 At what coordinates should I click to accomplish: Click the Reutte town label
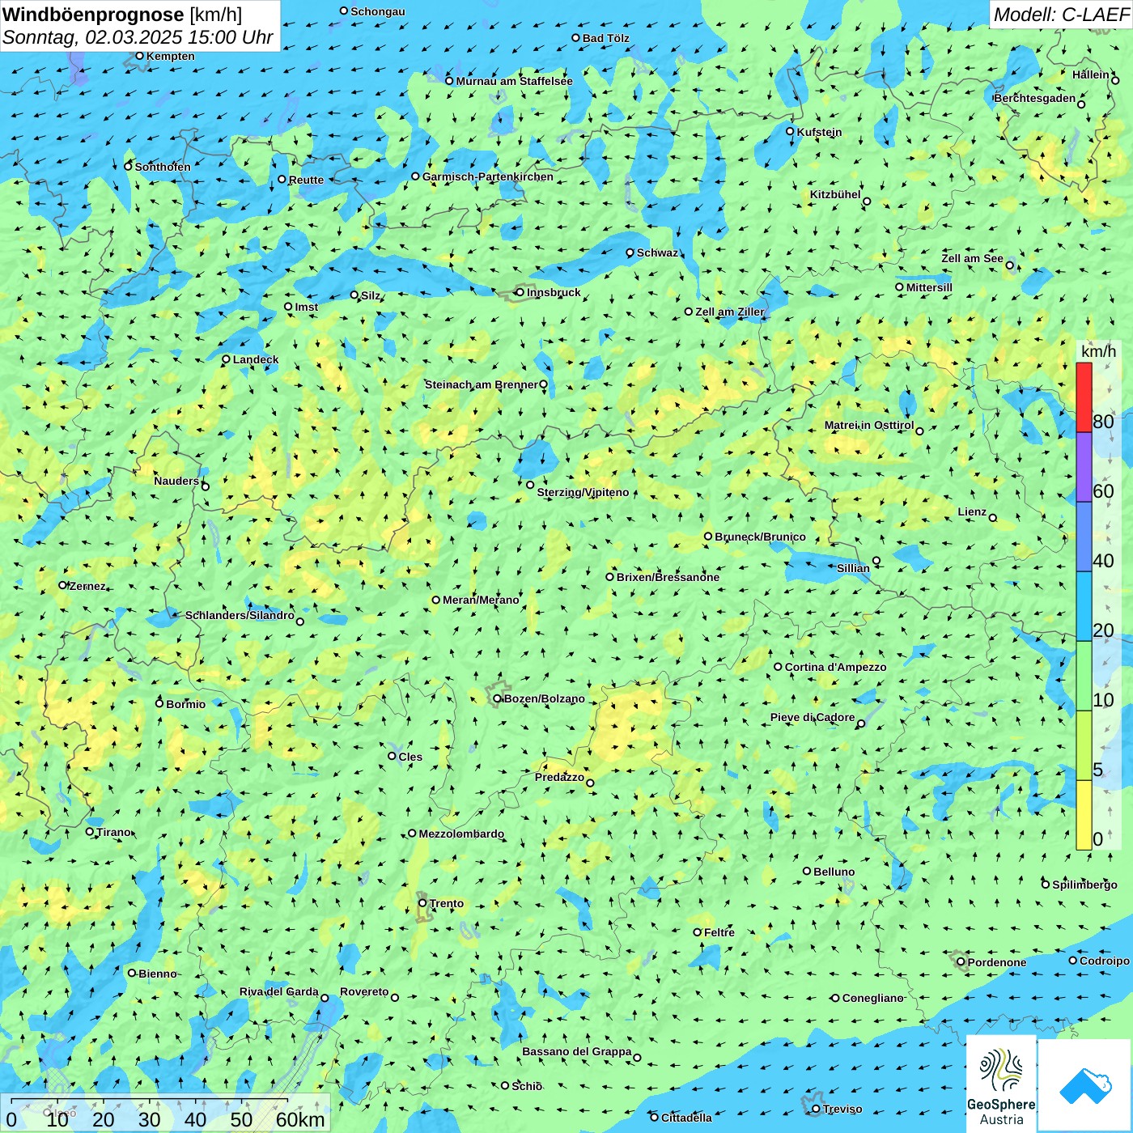306,180
